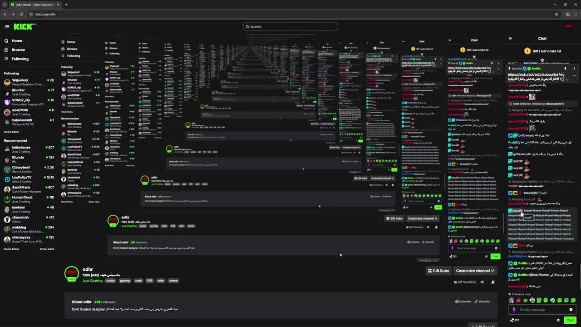Screen dimensions: 581x327
Task: Open the emoji picker in the chat input
Action: [x=571, y=309]
